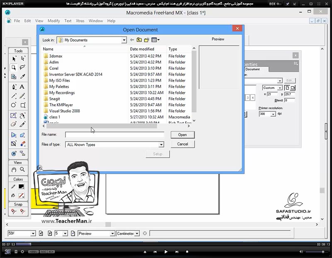Select the Blend tool

tap(22, 144)
